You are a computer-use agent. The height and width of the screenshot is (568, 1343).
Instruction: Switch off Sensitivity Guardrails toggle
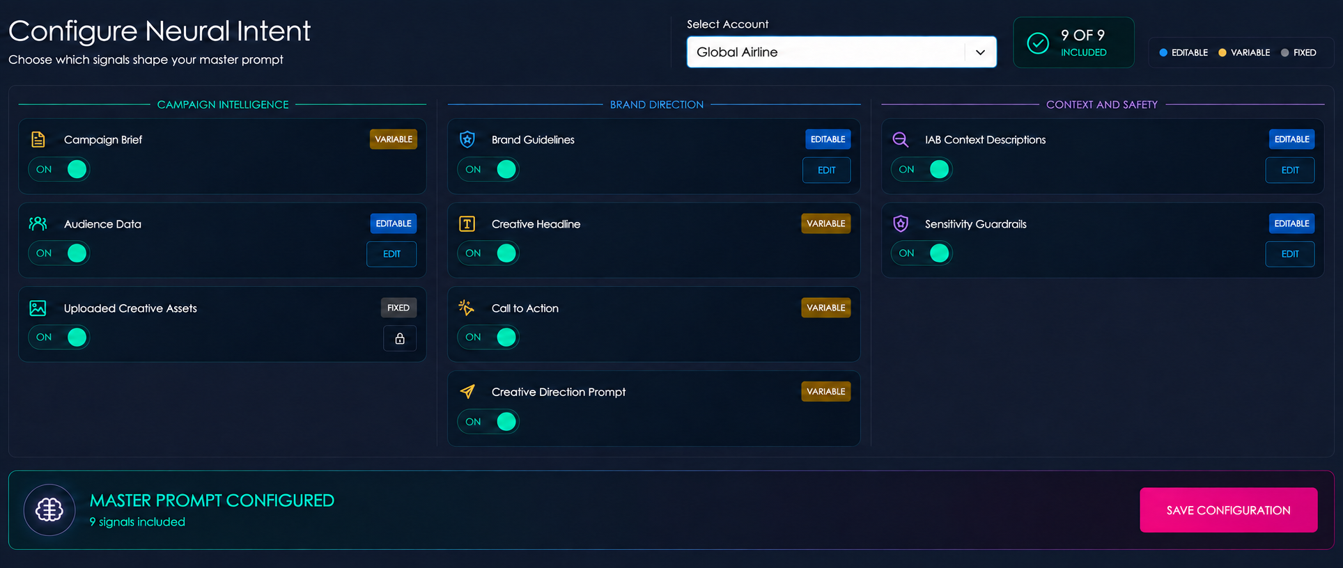[x=922, y=253]
